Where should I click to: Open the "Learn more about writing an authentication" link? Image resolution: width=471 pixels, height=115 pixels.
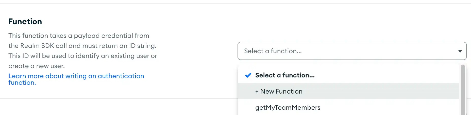(x=76, y=76)
